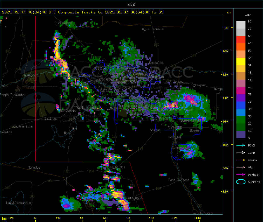Click the 'km' unit label at bottom left
263x222 pixels.
[4, 219]
